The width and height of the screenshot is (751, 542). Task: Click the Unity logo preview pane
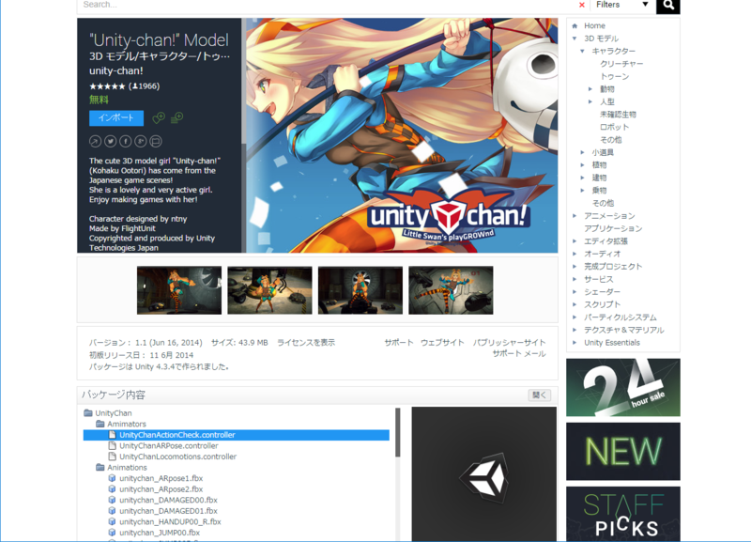coord(484,474)
